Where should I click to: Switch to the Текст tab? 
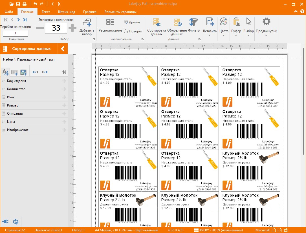point(46,12)
